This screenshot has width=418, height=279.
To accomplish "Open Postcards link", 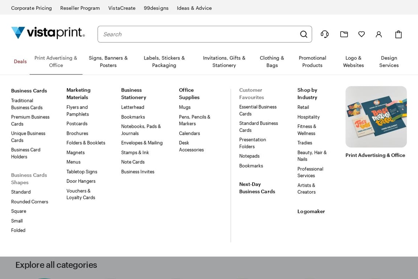I will 77,124.
